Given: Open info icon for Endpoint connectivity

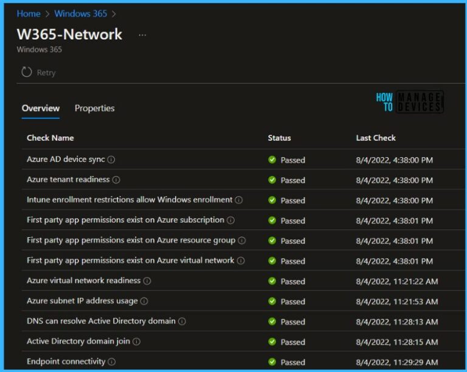Looking at the screenshot, I should tap(112, 362).
